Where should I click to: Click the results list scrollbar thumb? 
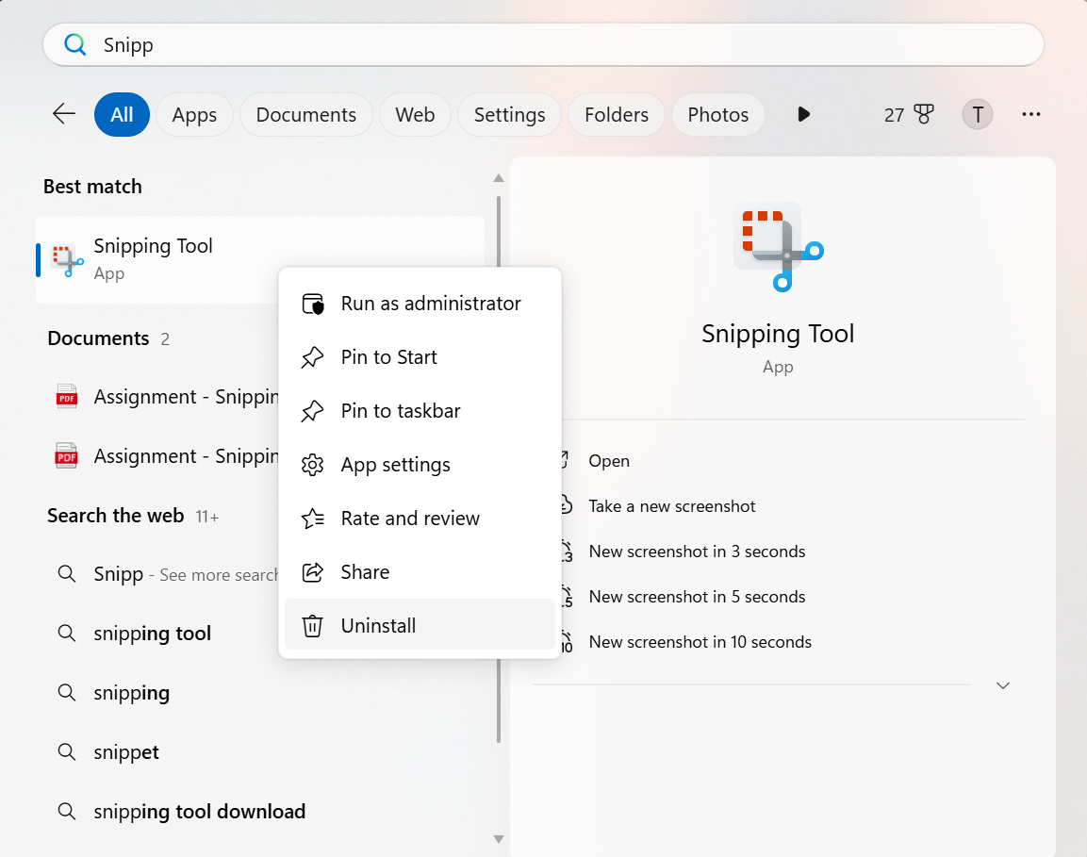(499, 700)
